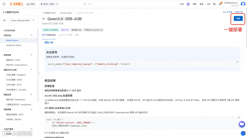Image resolution: width=247 pixels, height=138 pixels.
Task: Click the 参数量 35B tag
Action: tap(76, 30)
